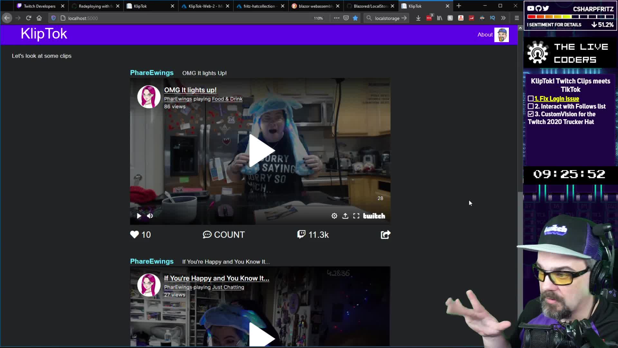Open the Twitch logo in player

pos(374,216)
